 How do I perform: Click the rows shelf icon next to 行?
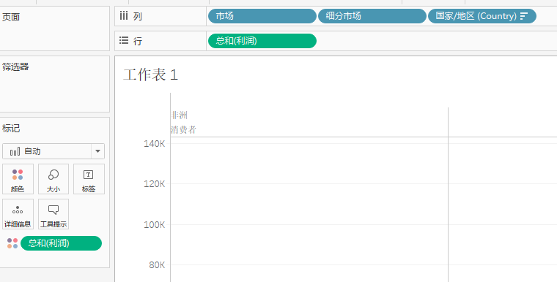tap(124, 40)
